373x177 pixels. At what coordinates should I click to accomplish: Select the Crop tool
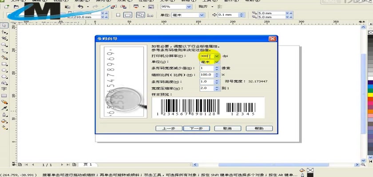pos(4,38)
